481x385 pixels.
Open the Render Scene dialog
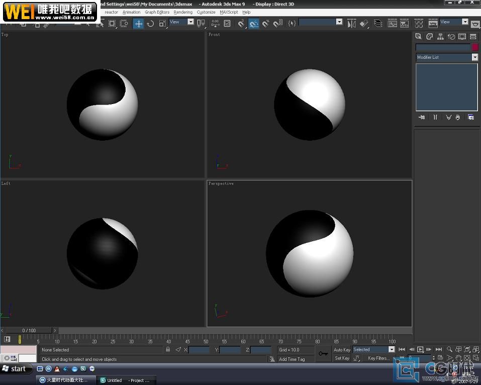point(433,24)
